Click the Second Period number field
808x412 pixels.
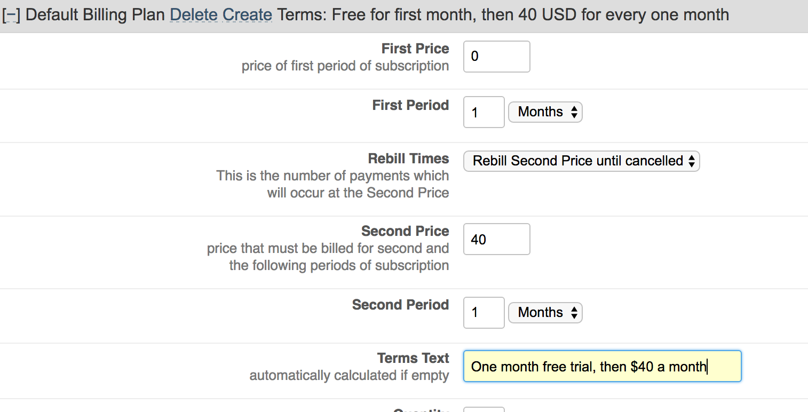tap(484, 313)
